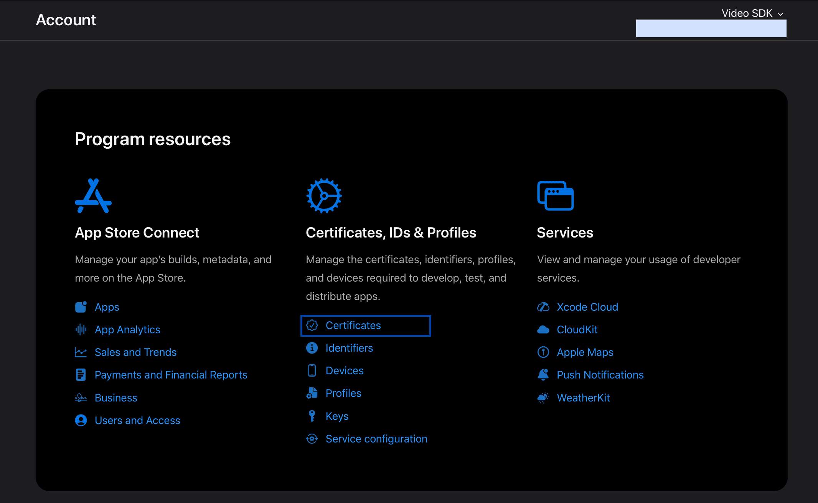Click the Devices phone icon
The height and width of the screenshot is (503, 818).
tap(312, 370)
